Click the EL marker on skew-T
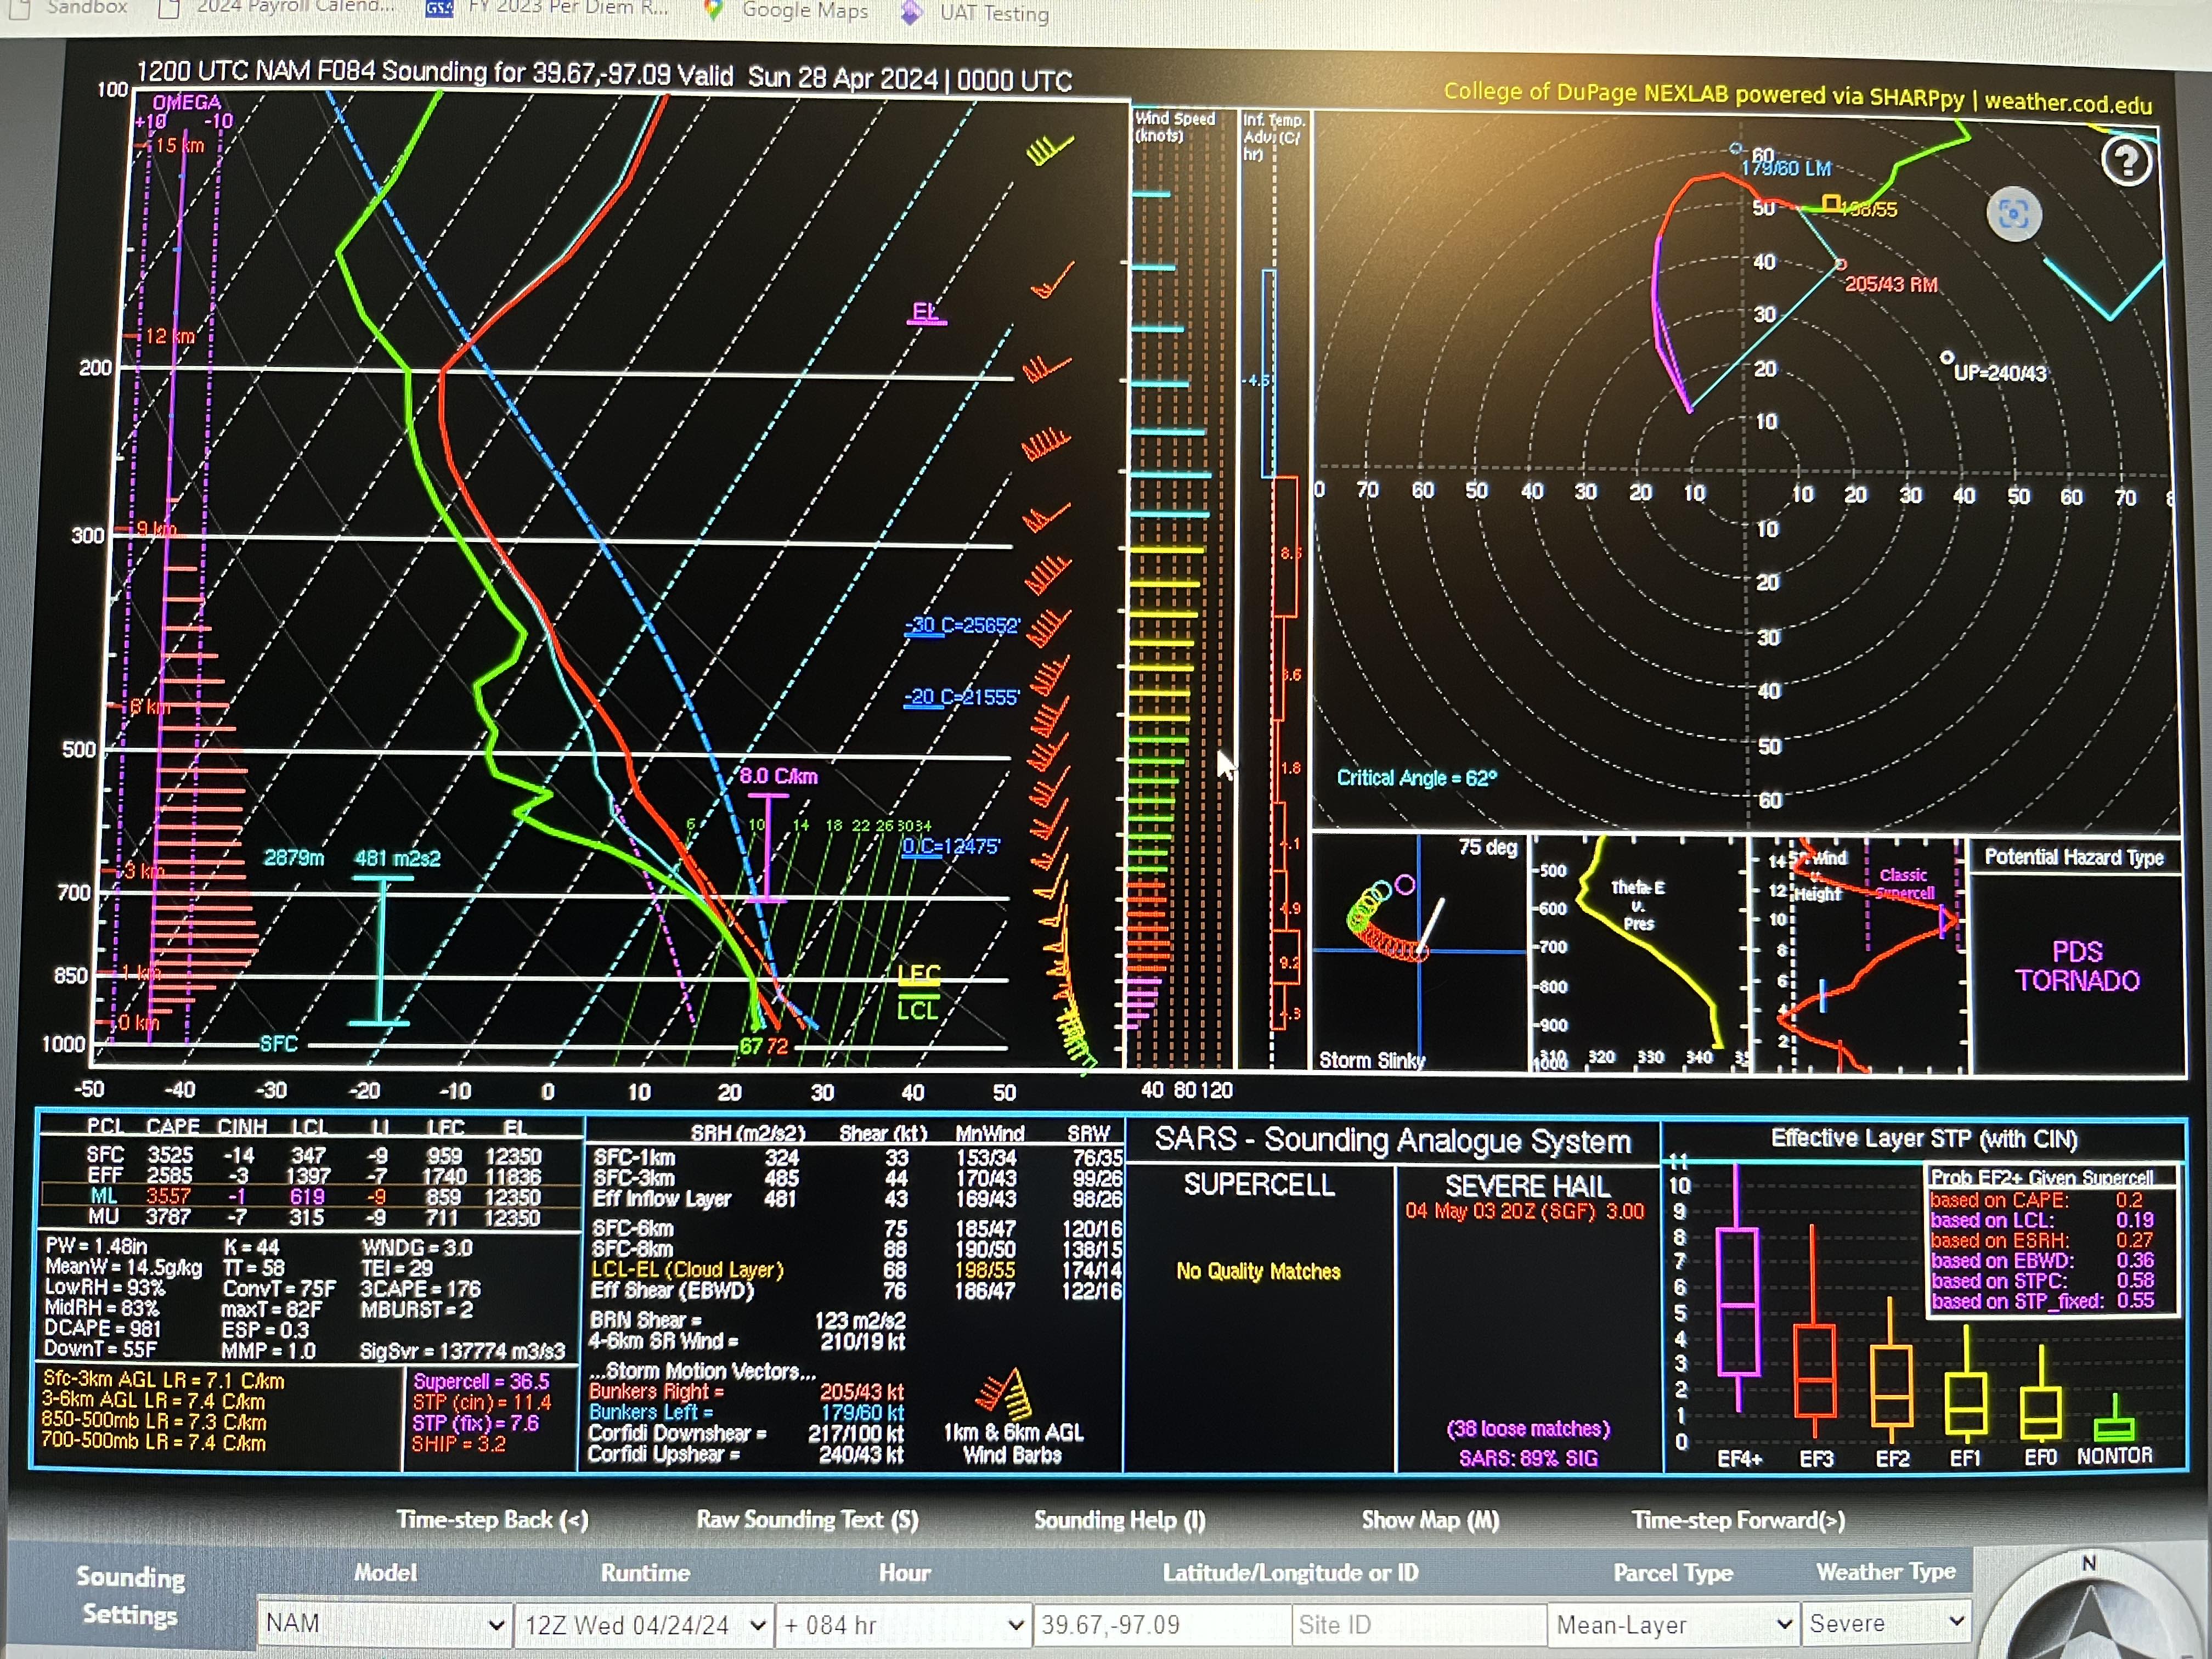2212x1659 pixels. click(925, 312)
